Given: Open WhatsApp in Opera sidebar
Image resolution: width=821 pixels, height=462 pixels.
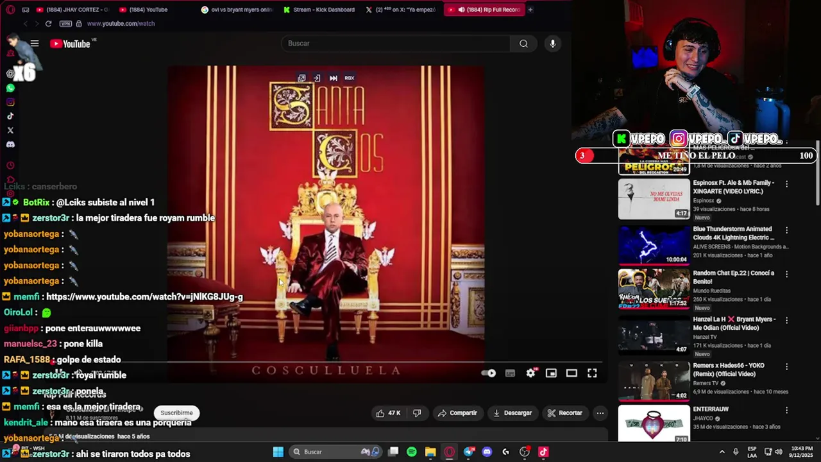Looking at the screenshot, I should coord(10,88).
